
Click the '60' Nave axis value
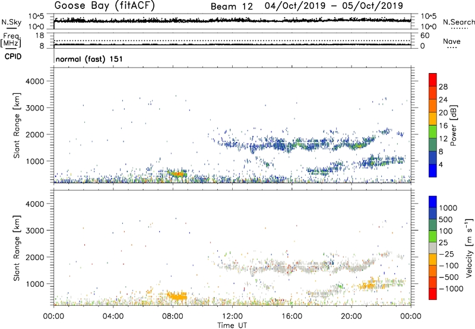425,36
